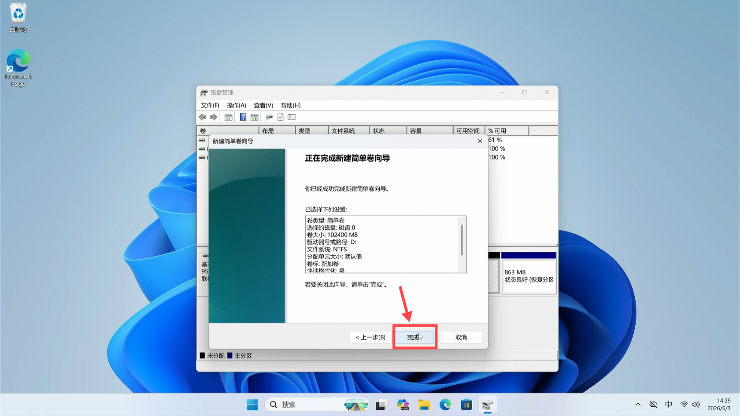Sort by the 状态 column header
Image resolution: width=740 pixels, height=416 pixels.
point(388,131)
